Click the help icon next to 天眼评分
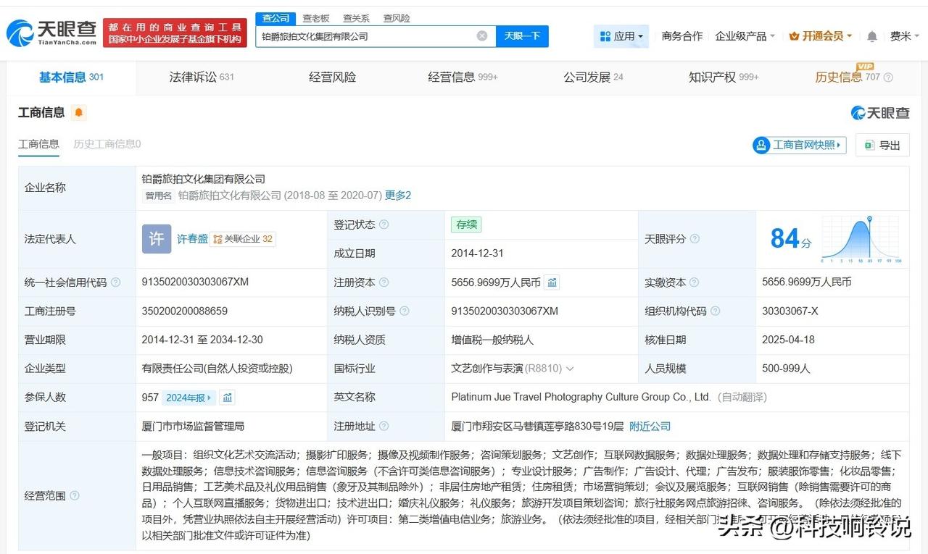 tap(695, 239)
